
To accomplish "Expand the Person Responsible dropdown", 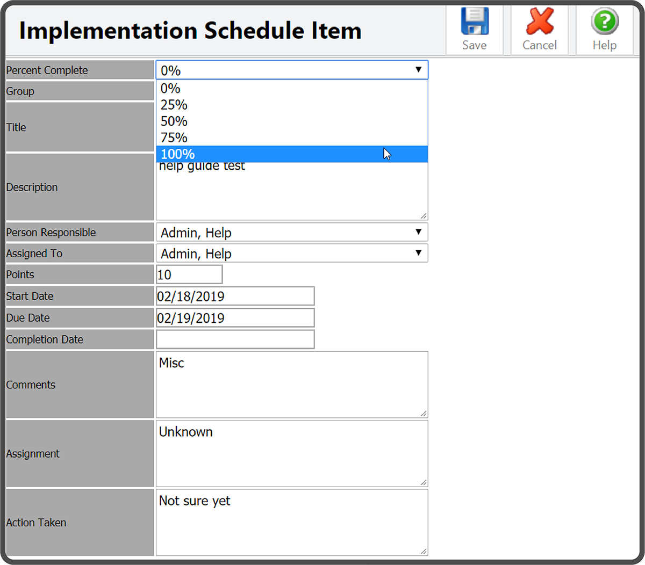I will coord(291,233).
